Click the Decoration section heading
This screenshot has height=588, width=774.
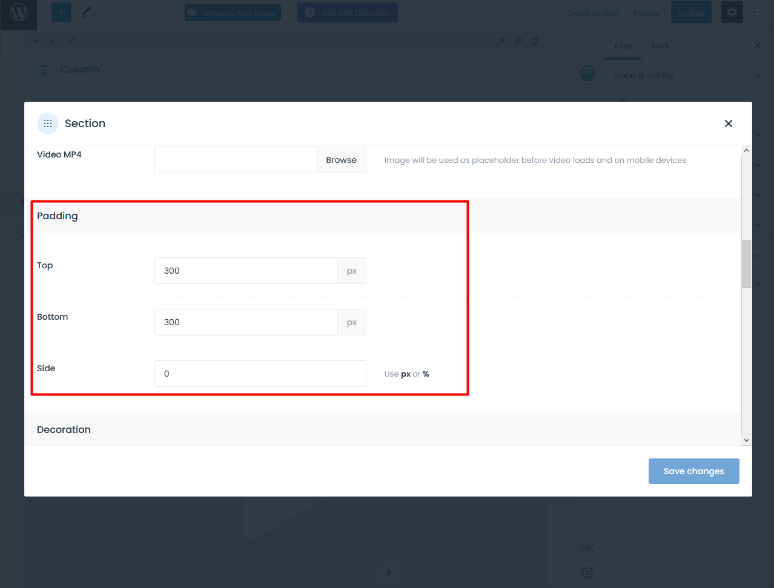[64, 430]
